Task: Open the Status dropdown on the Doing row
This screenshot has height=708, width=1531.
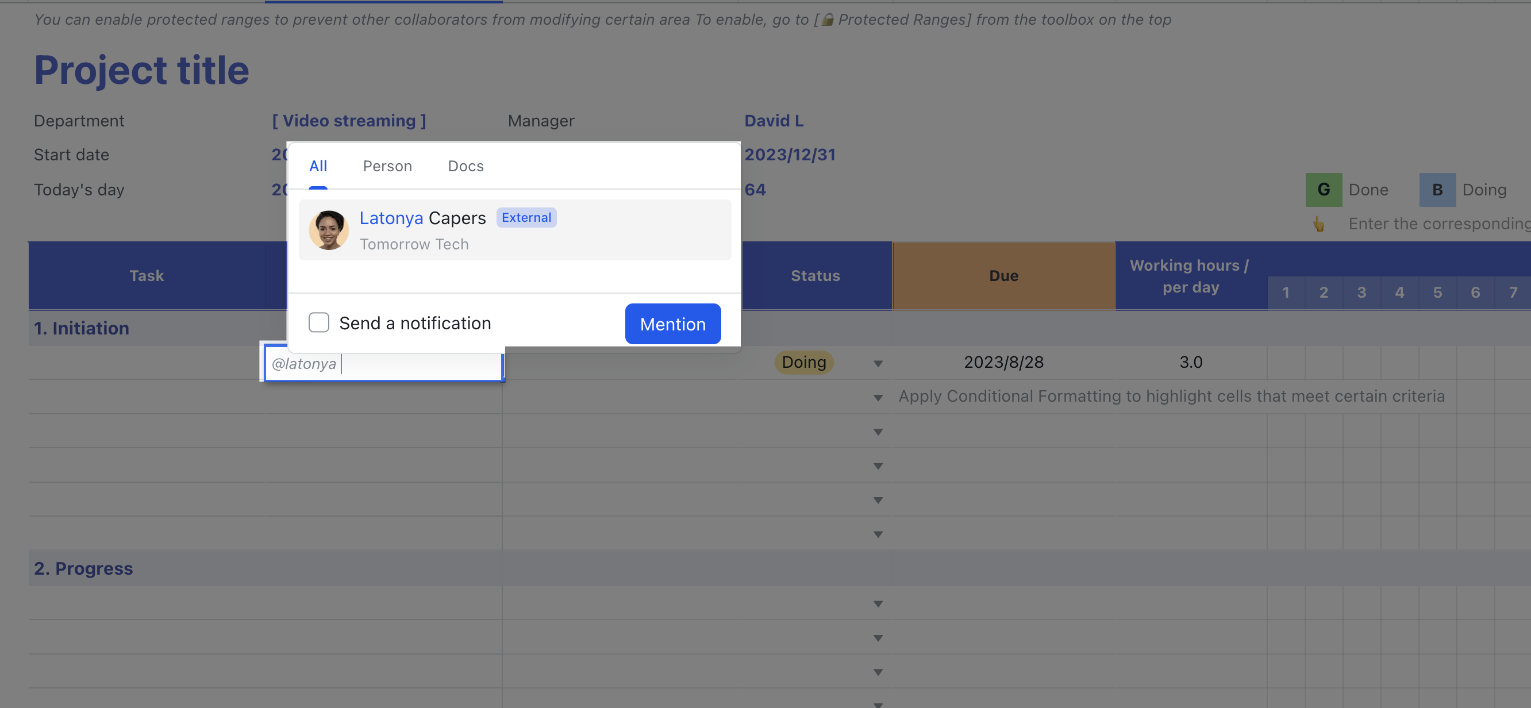Action: click(878, 363)
